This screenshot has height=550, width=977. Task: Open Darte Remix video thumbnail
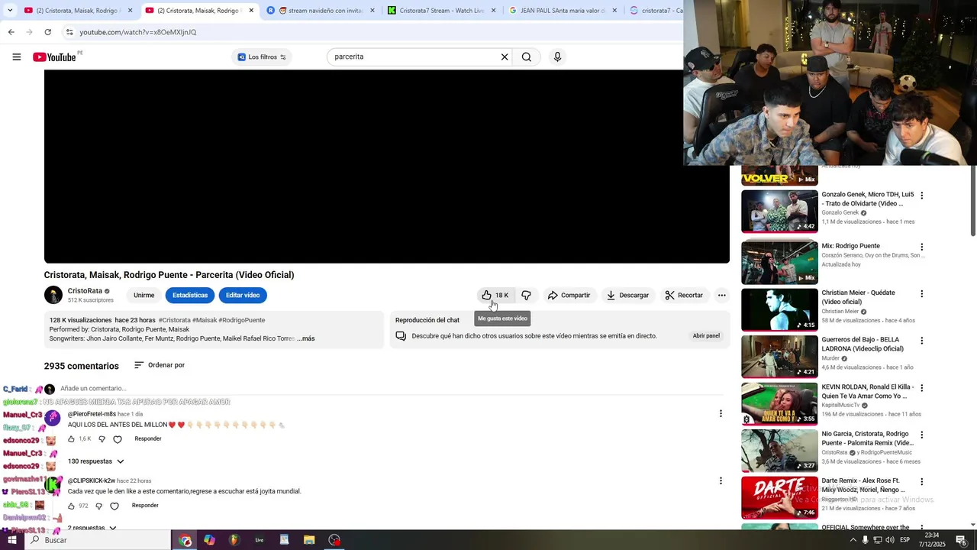[779, 498]
